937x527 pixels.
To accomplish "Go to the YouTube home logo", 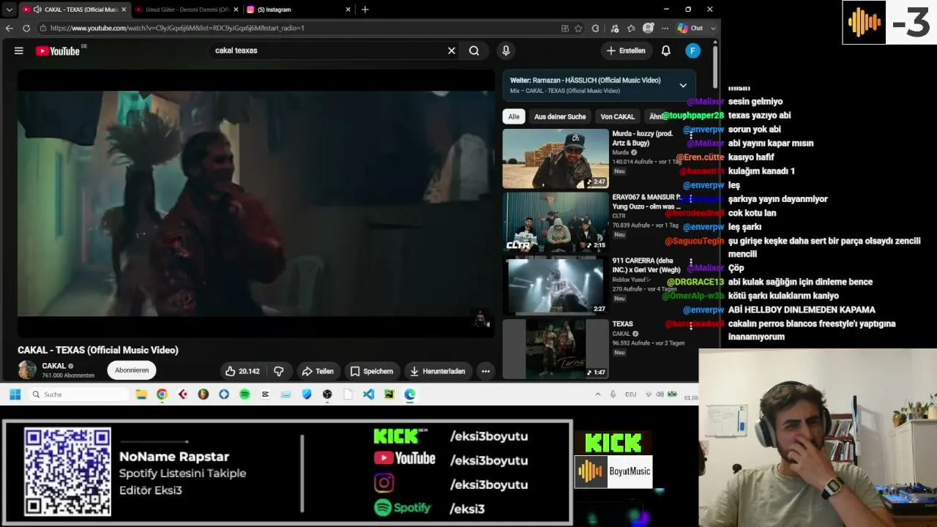I will click(x=58, y=51).
